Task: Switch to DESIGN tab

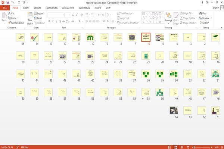Action: (x=37, y=8)
